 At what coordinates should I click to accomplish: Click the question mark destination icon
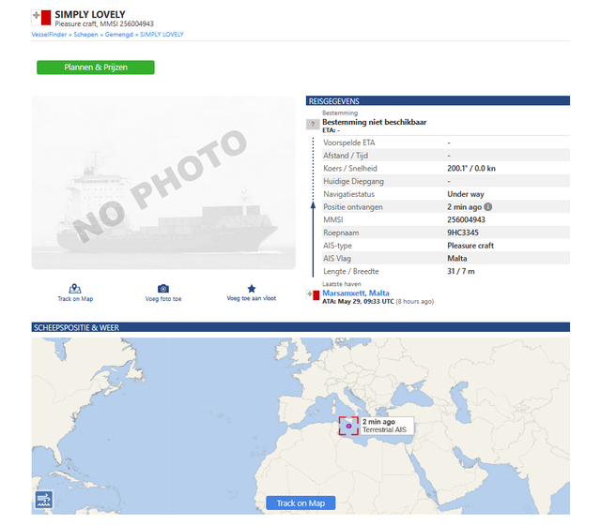(x=313, y=125)
